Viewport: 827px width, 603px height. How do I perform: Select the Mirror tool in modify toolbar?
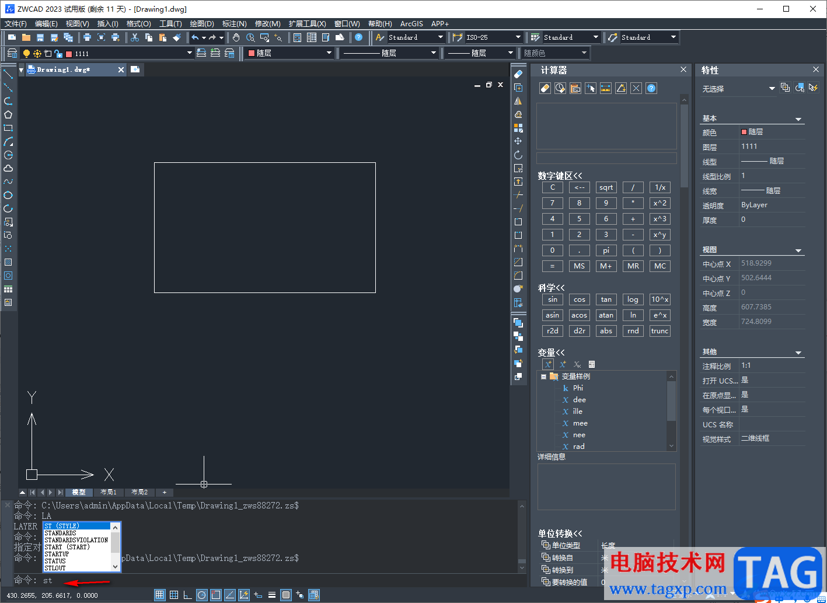[518, 101]
